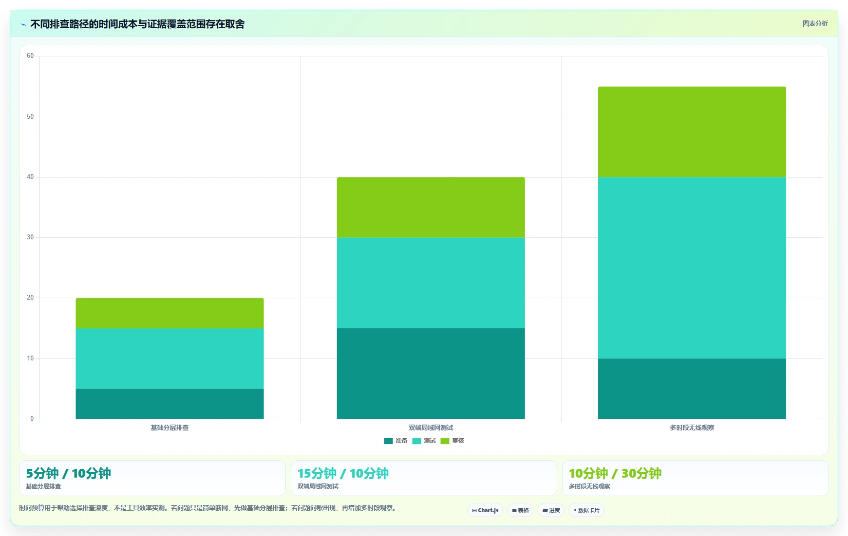Click the 15分钟 / 10分钟 data card value
848x536 pixels.
tap(343, 473)
